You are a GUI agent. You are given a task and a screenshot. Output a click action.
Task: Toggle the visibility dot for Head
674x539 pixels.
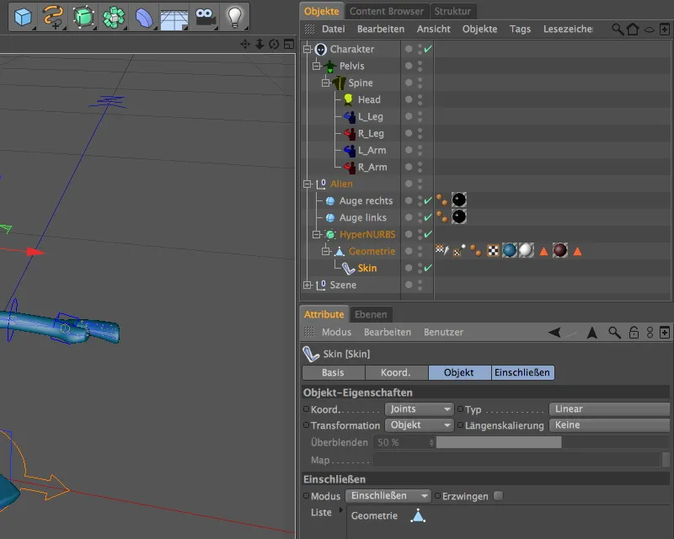point(409,99)
